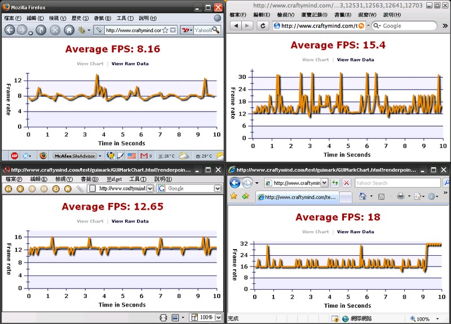Viewport: 451px width, 324px height.
Task: Click Opera's home button
Action: pyautogui.click(x=68, y=189)
